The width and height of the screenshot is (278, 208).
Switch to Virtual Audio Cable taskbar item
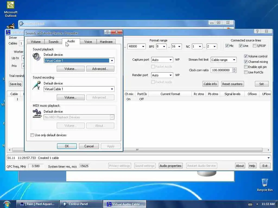[125, 204]
